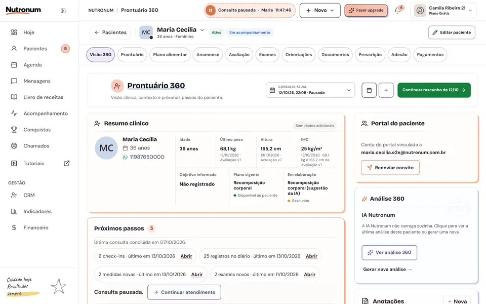The height and width of the screenshot is (304, 486).
Task: Collapse the sidebar with the panel icon
Action: (x=63, y=11)
